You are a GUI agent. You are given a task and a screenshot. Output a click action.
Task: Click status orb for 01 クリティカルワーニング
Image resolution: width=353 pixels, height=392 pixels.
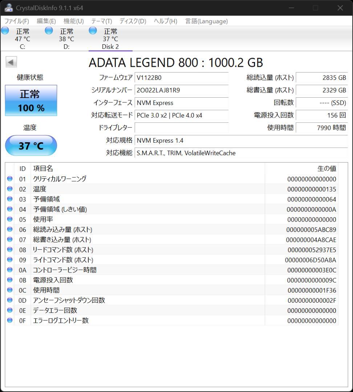click(x=10, y=179)
